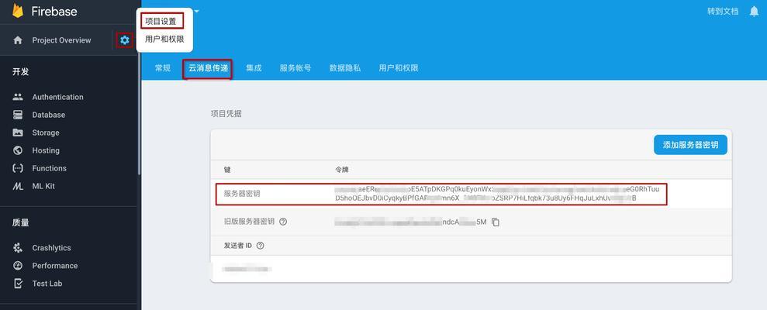Go to ML Kit in the sidebar
Screen dimensions: 767x310
tap(43, 186)
